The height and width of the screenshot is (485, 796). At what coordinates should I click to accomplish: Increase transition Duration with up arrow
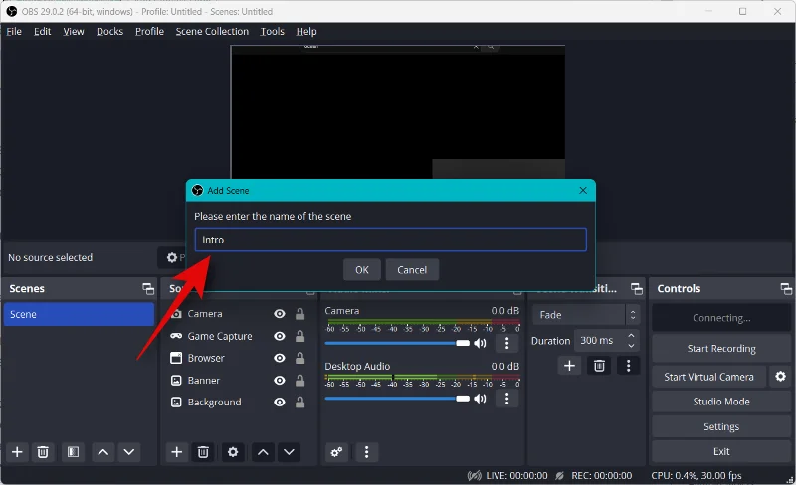coord(631,336)
